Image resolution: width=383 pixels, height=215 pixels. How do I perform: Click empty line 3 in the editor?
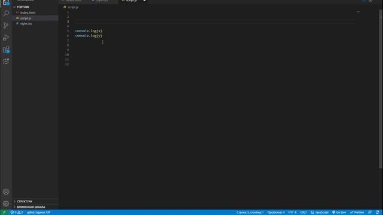pos(215,21)
